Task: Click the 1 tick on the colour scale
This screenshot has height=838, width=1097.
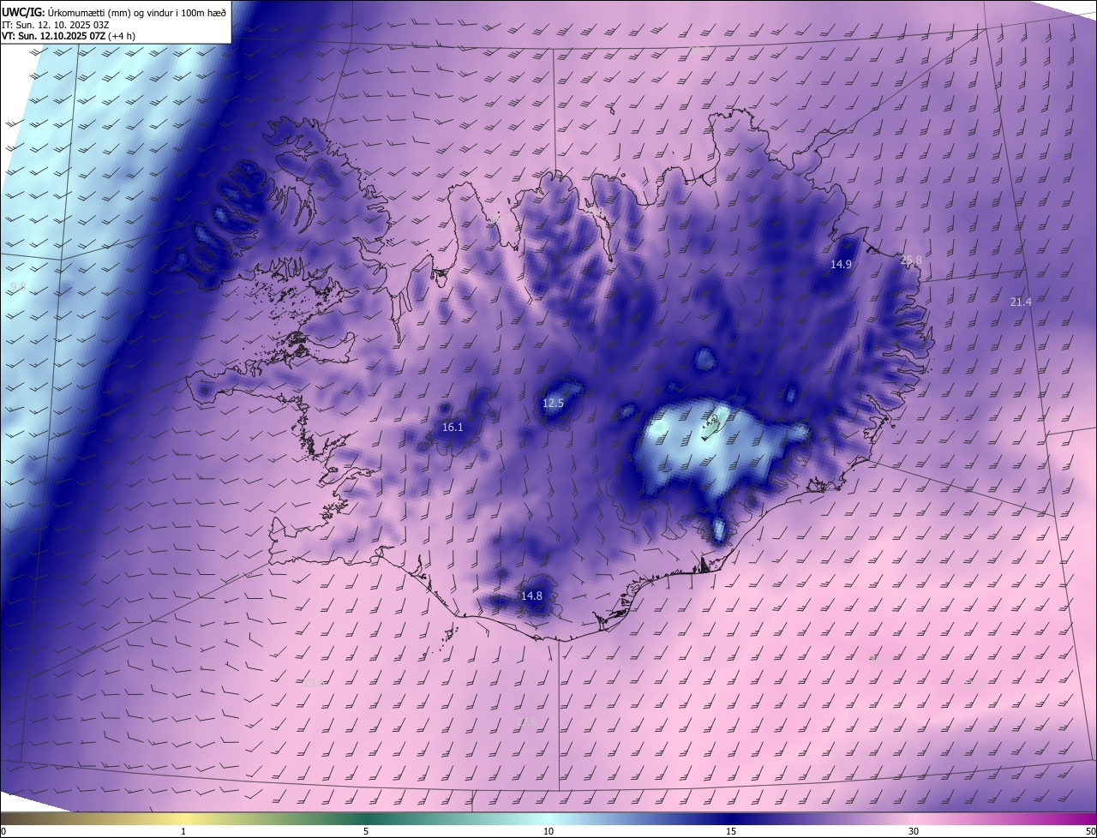Action: (x=183, y=831)
